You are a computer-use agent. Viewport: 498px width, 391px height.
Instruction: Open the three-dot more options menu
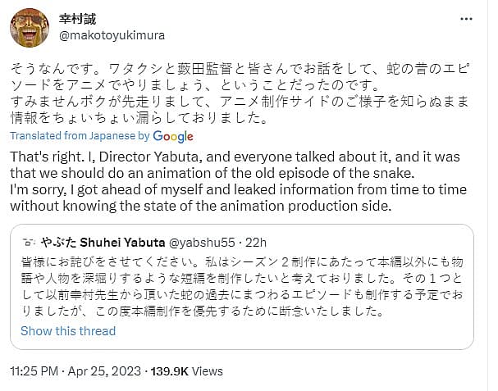pyautogui.click(x=466, y=20)
